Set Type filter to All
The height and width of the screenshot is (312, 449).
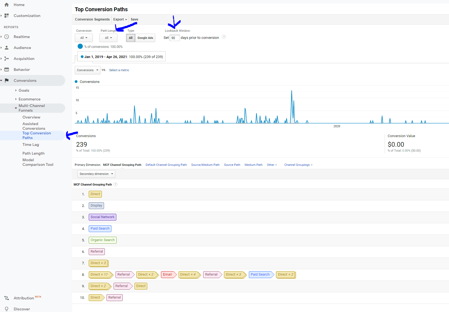click(131, 38)
